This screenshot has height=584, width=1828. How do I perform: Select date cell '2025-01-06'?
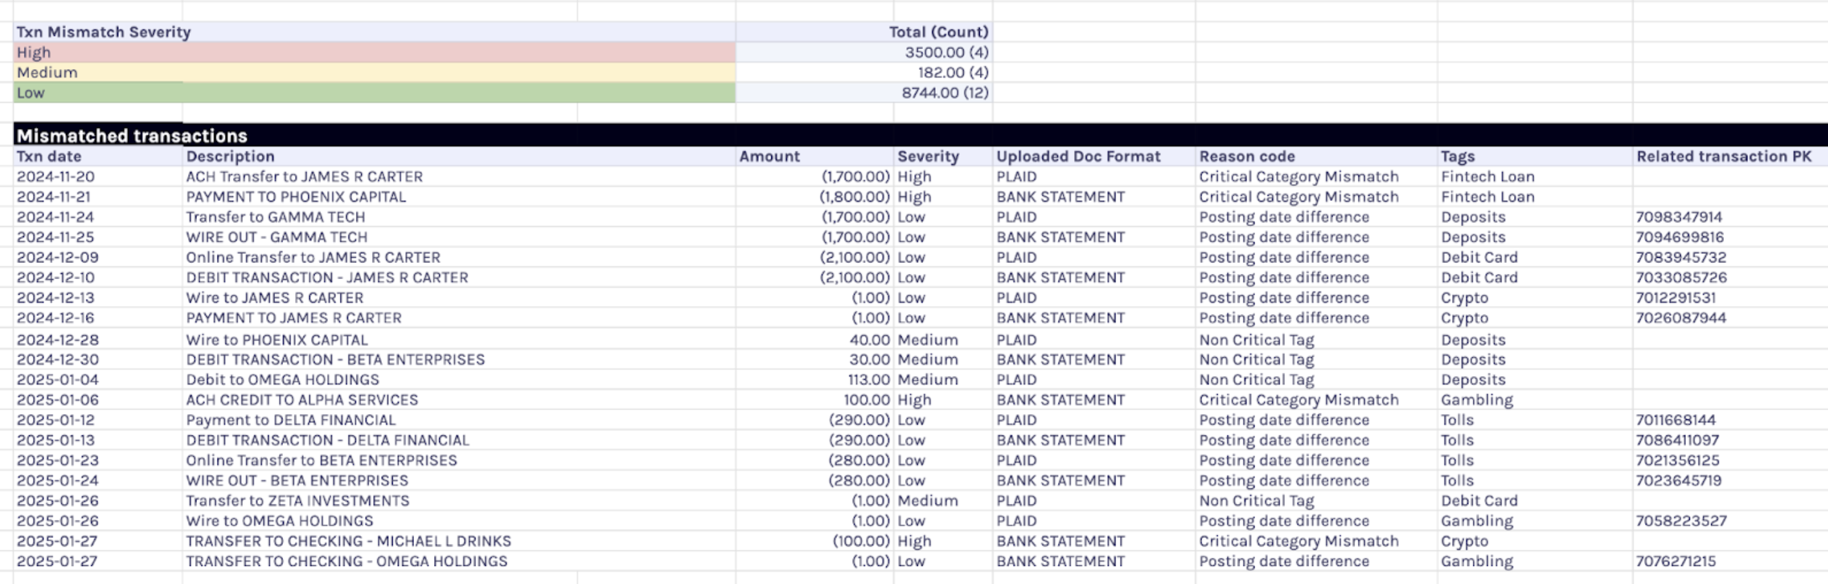pyautogui.click(x=98, y=401)
